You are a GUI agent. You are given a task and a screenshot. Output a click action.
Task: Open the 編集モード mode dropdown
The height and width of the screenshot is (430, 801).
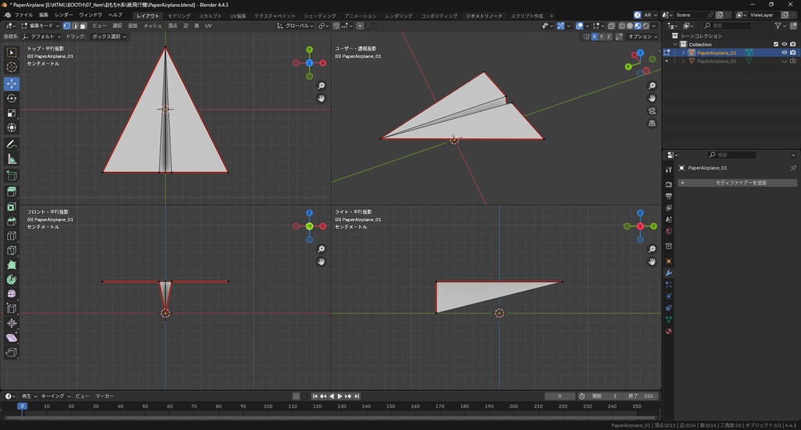(39, 26)
